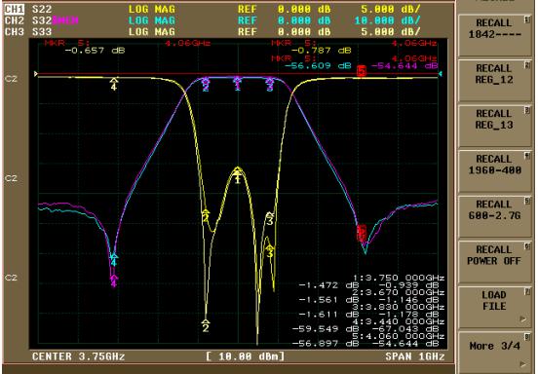Select marker 1 at the center peak of S22
Image resolution: width=538 pixels, height=374 pixels.
238,175
